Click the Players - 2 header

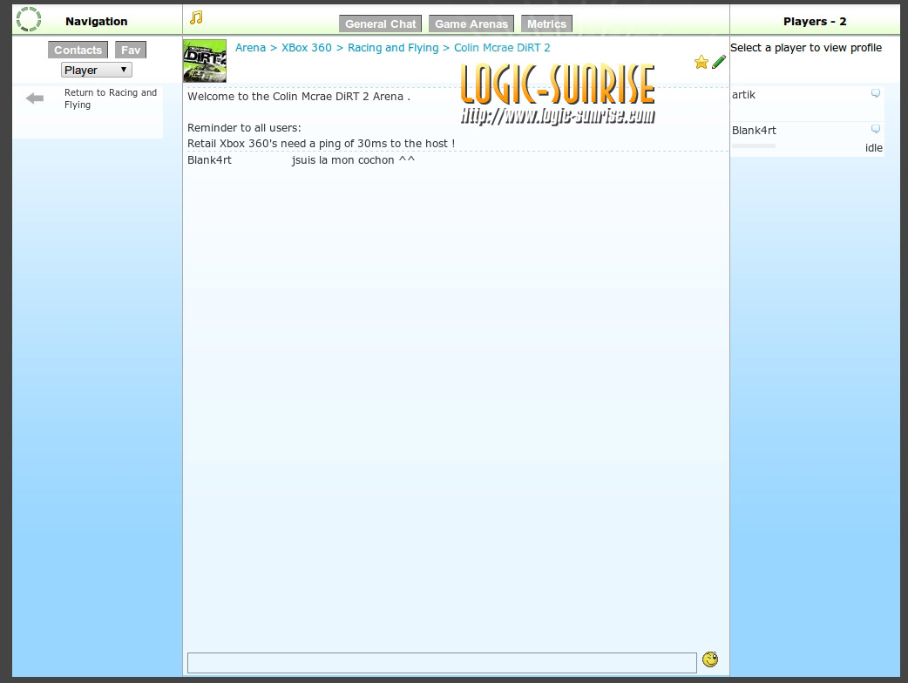[815, 22]
